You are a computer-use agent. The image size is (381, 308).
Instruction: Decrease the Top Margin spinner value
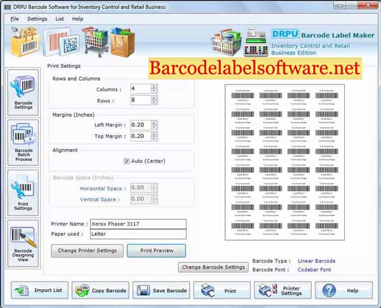click(154, 138)
